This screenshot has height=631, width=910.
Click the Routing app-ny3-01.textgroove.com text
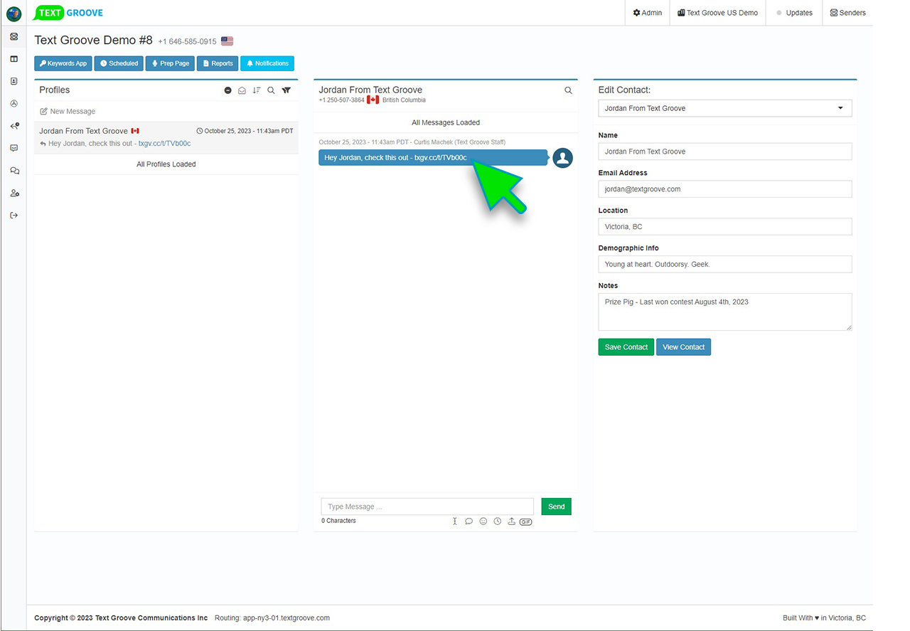click(272, 618)
